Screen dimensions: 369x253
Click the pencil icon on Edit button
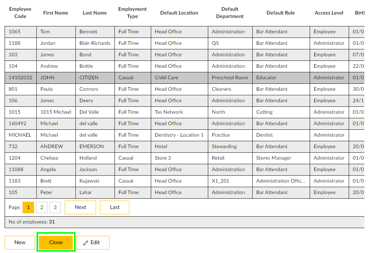[85, 243]
